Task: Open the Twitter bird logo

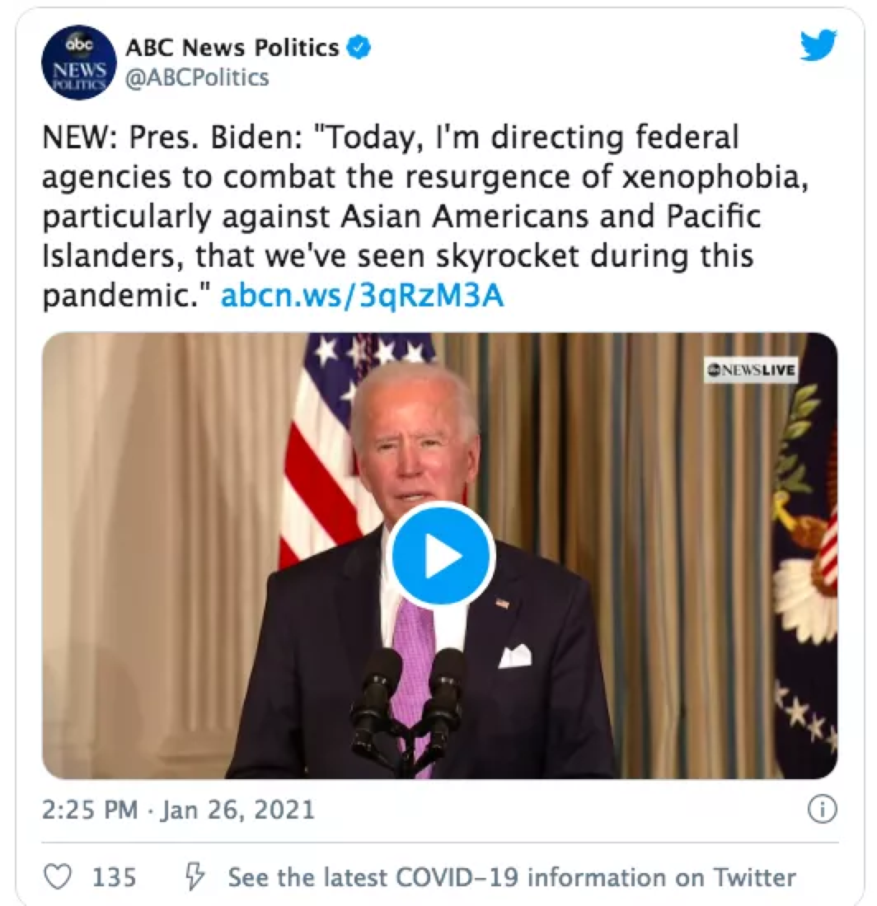Action: (818, 45)
